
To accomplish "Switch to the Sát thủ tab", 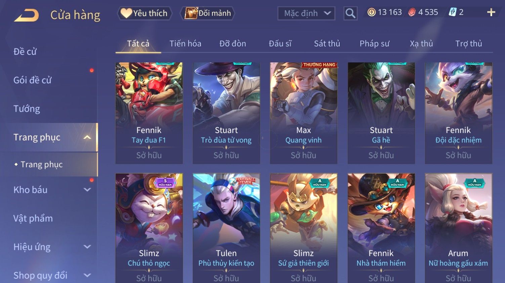I will (327, 44).
